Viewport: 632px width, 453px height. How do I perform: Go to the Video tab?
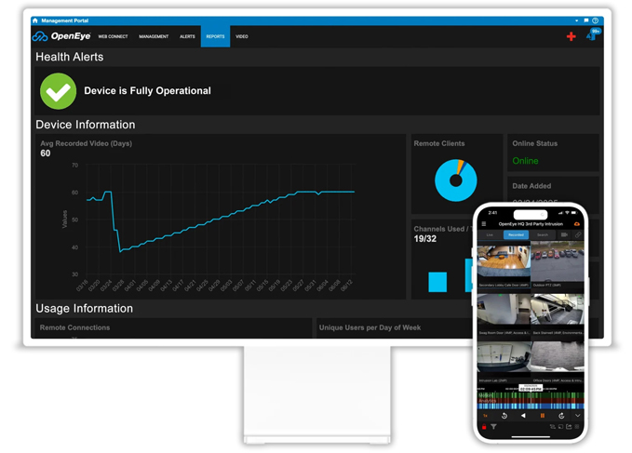coord(242,36)
